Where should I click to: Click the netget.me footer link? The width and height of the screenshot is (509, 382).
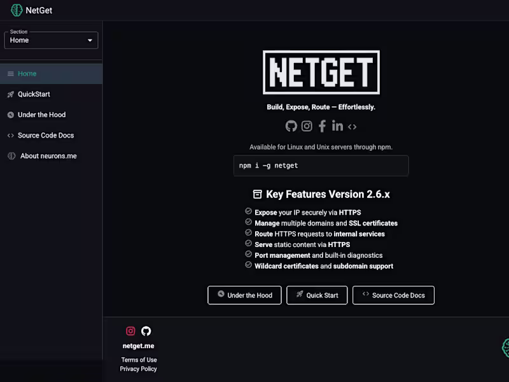point(138,346)
